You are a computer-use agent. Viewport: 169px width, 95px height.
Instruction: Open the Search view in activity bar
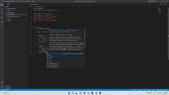[2, 9]
